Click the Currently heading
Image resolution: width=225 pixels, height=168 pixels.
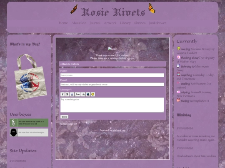tap(187, 41)
